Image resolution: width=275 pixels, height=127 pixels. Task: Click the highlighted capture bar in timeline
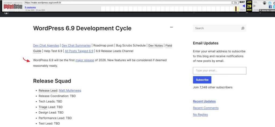pos(236,9)
